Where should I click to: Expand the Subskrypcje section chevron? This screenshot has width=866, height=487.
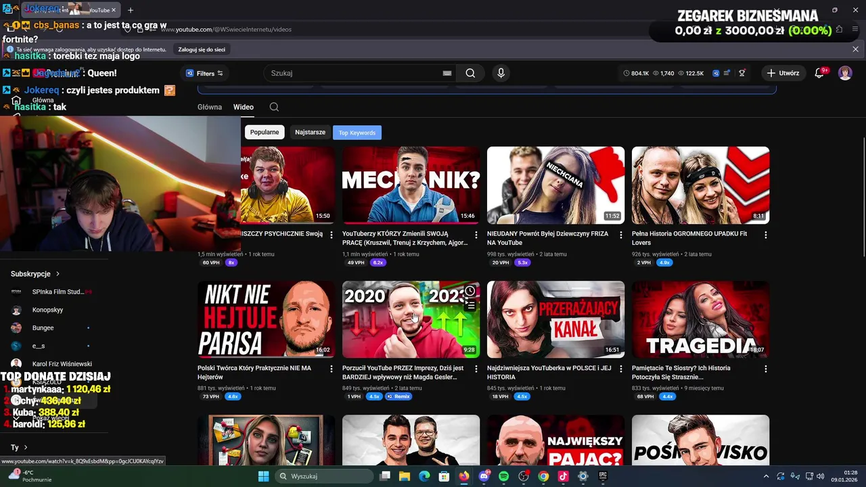coord(58,274)
